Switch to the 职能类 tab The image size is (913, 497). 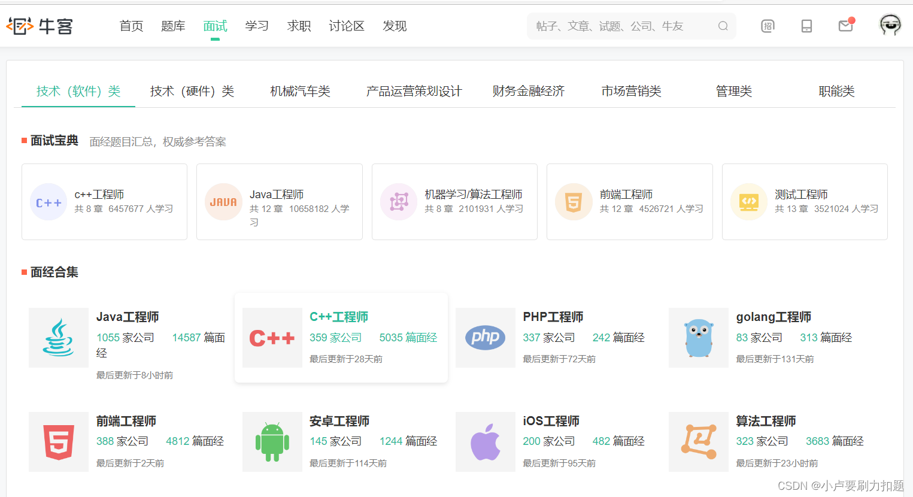pos(836,91)
